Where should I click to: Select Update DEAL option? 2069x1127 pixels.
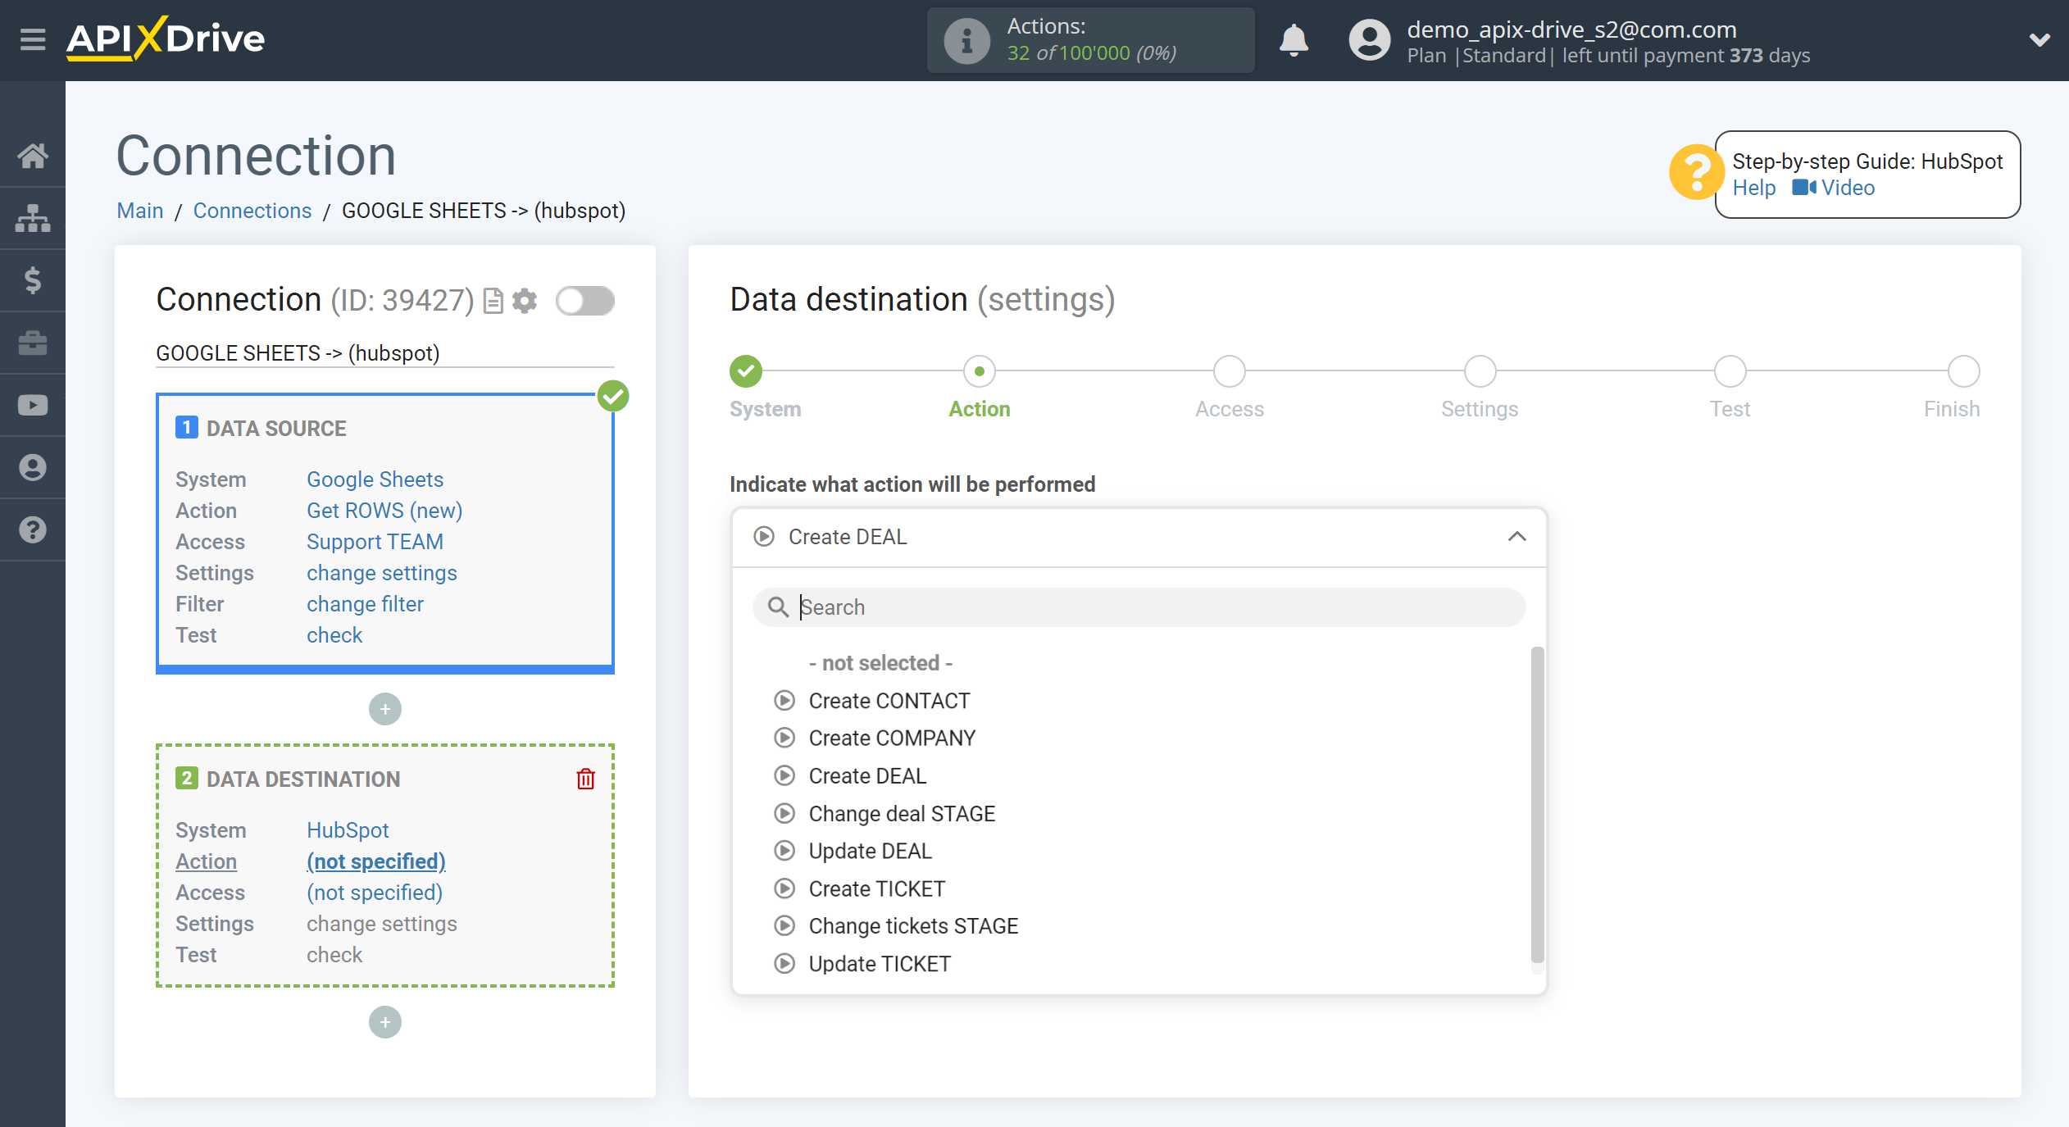[870, 852]
